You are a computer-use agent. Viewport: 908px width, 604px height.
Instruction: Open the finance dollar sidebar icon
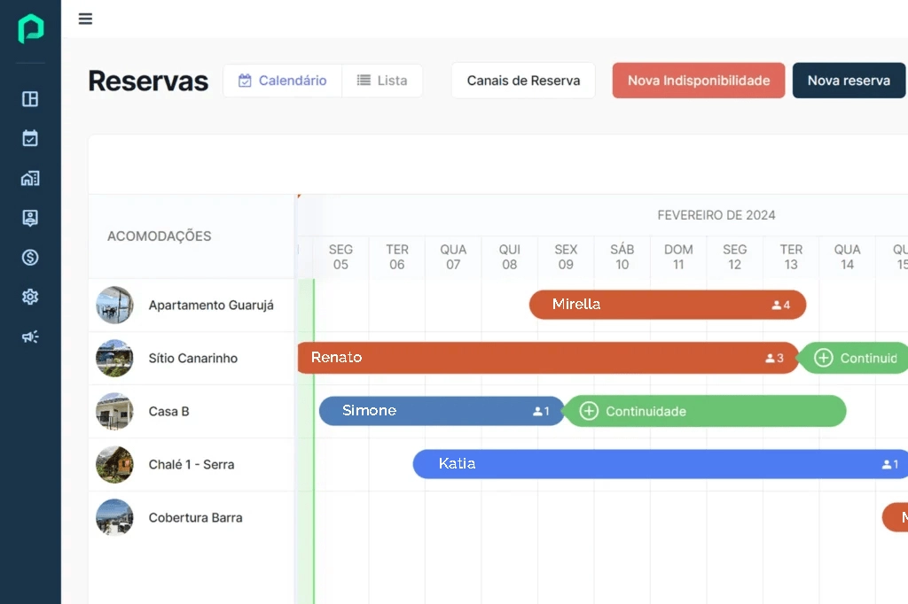30,258
